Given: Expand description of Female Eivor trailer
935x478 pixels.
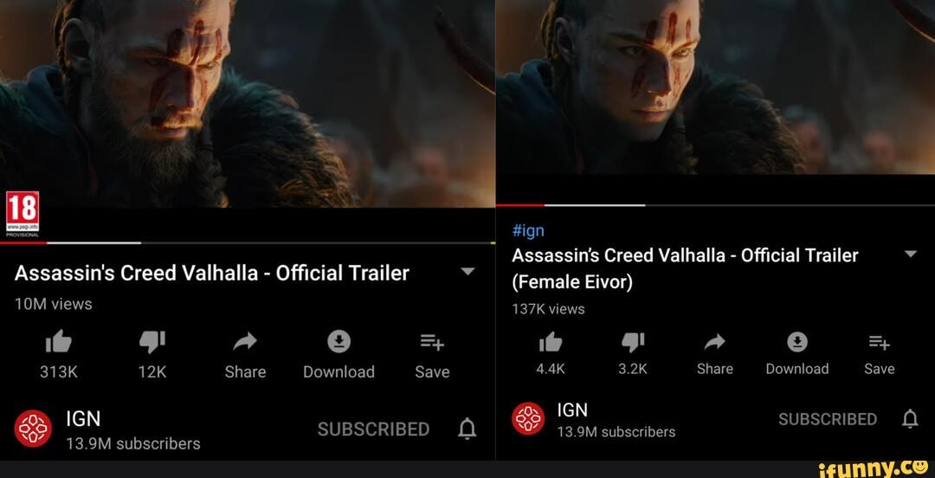Looking at the screenshot, I should click(x=911, y=255).
